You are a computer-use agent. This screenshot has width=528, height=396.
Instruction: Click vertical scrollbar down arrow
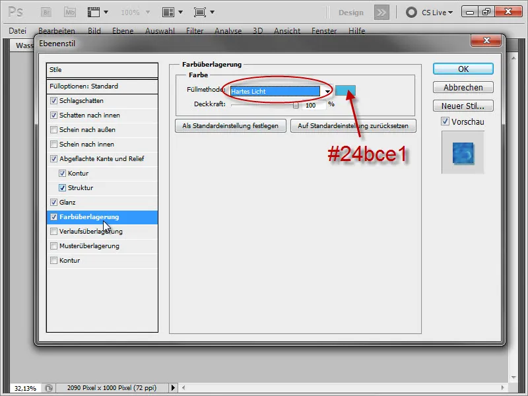[513, 377]
